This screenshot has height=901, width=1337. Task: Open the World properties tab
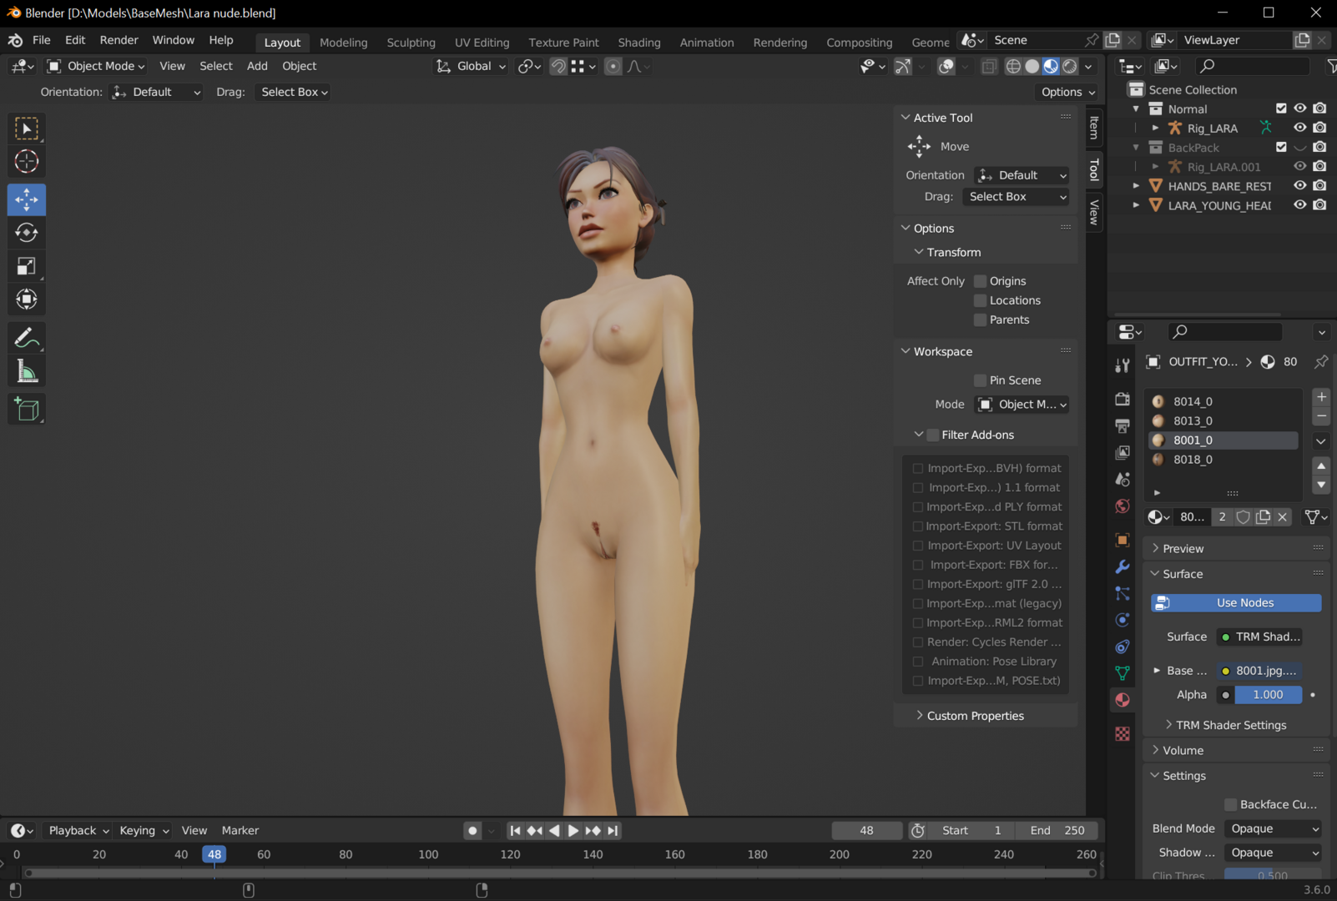coord(1123,506)
